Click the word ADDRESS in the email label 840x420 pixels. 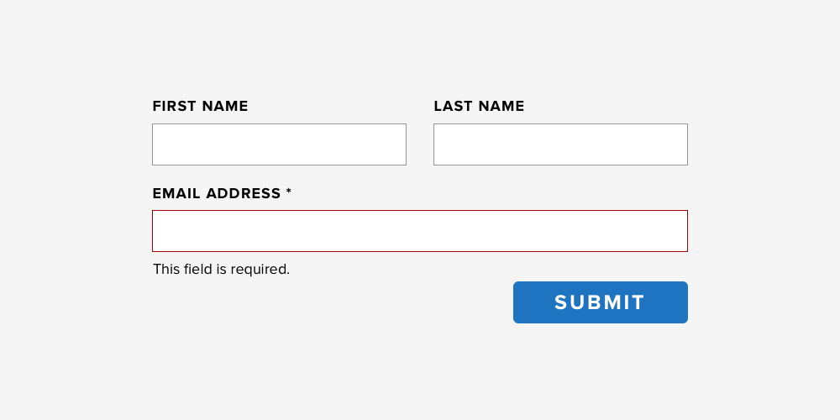coord(244,193)
